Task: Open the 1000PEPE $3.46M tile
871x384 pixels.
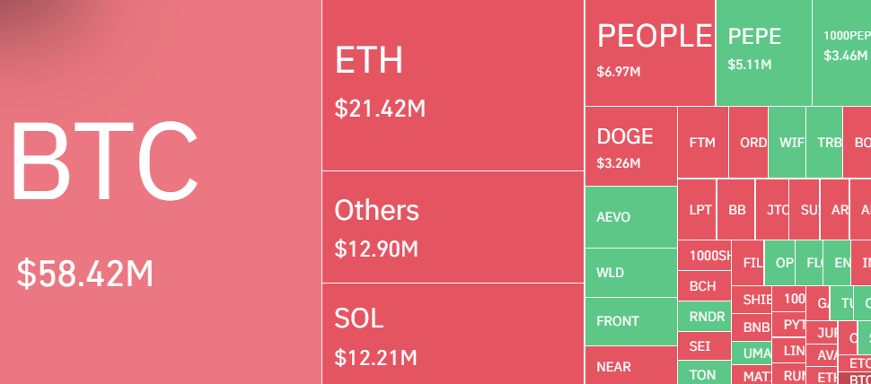Action: pyautogui.click(x=841, y=53)
